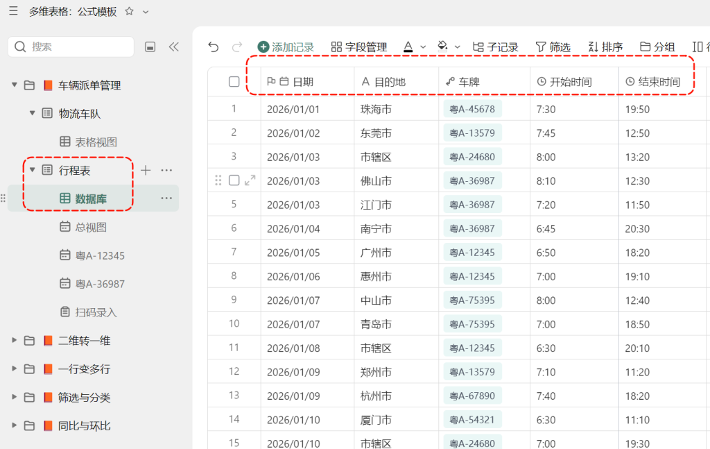Screen dimensions: 710x449
Task: Click the 日期 column header
Action: coord(307,82)
